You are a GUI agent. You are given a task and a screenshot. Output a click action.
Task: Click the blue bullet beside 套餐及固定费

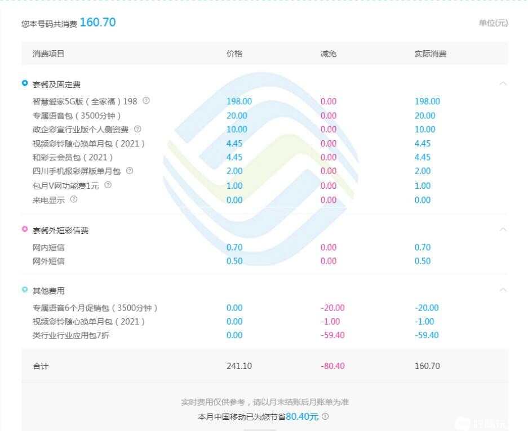pyautogui.click(x=25, y=83)
